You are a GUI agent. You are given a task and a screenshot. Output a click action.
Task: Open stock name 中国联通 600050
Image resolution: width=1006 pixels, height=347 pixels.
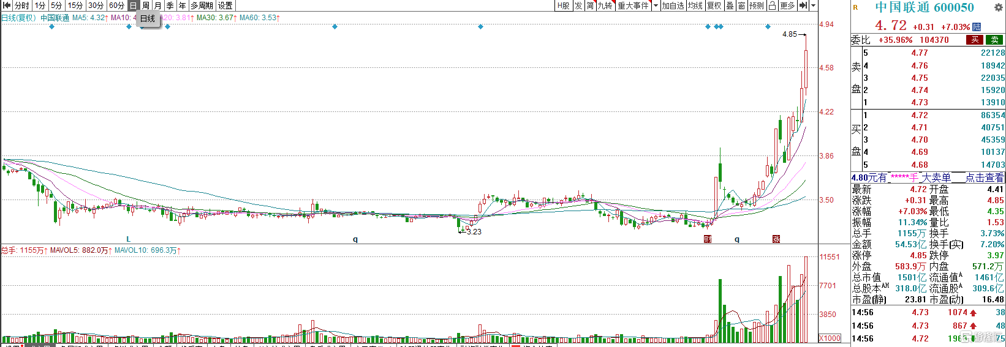tap(924, 7)
